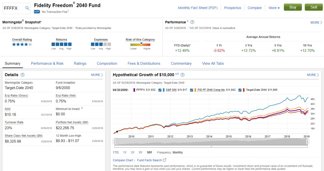Open the More dropdown near Compare
The image size is (324, 171).
(274, 8)
